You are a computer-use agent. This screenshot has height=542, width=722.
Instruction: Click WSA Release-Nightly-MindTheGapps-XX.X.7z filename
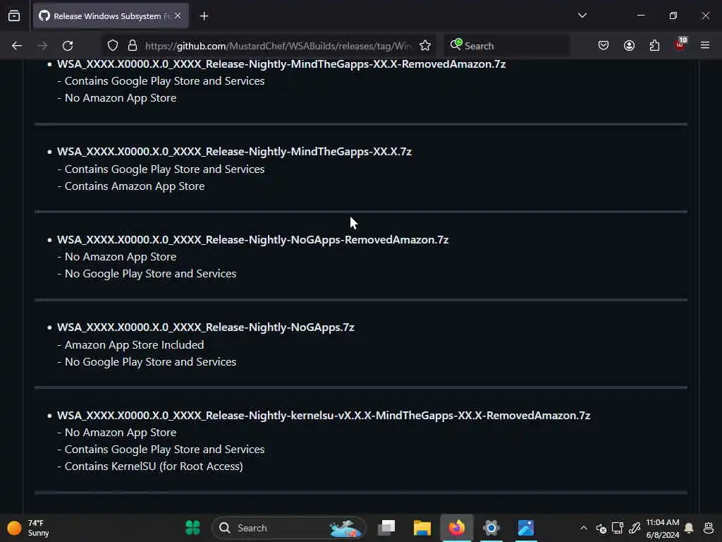[234, 152]
